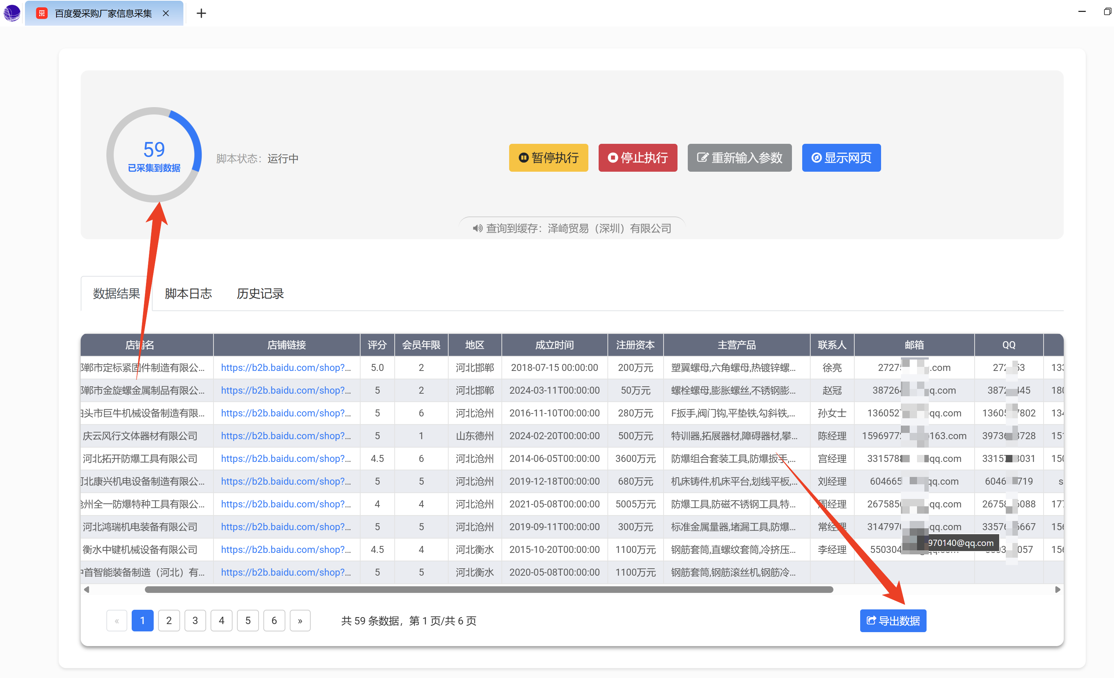This screenshot has width=1114, height=678.
Task: Click the 地区 column header
Action: [x=474, y=345]
